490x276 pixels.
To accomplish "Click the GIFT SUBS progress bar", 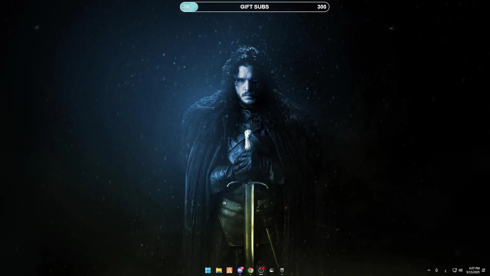I will pyautogui.click(x=255, y=7).
